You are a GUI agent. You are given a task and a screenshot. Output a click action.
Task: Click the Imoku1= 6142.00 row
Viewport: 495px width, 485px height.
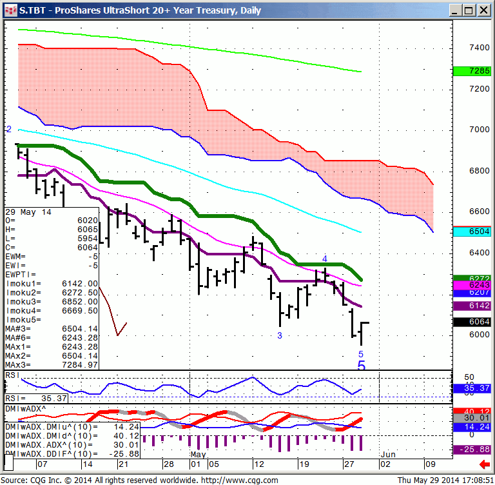(x=52, y=284)
